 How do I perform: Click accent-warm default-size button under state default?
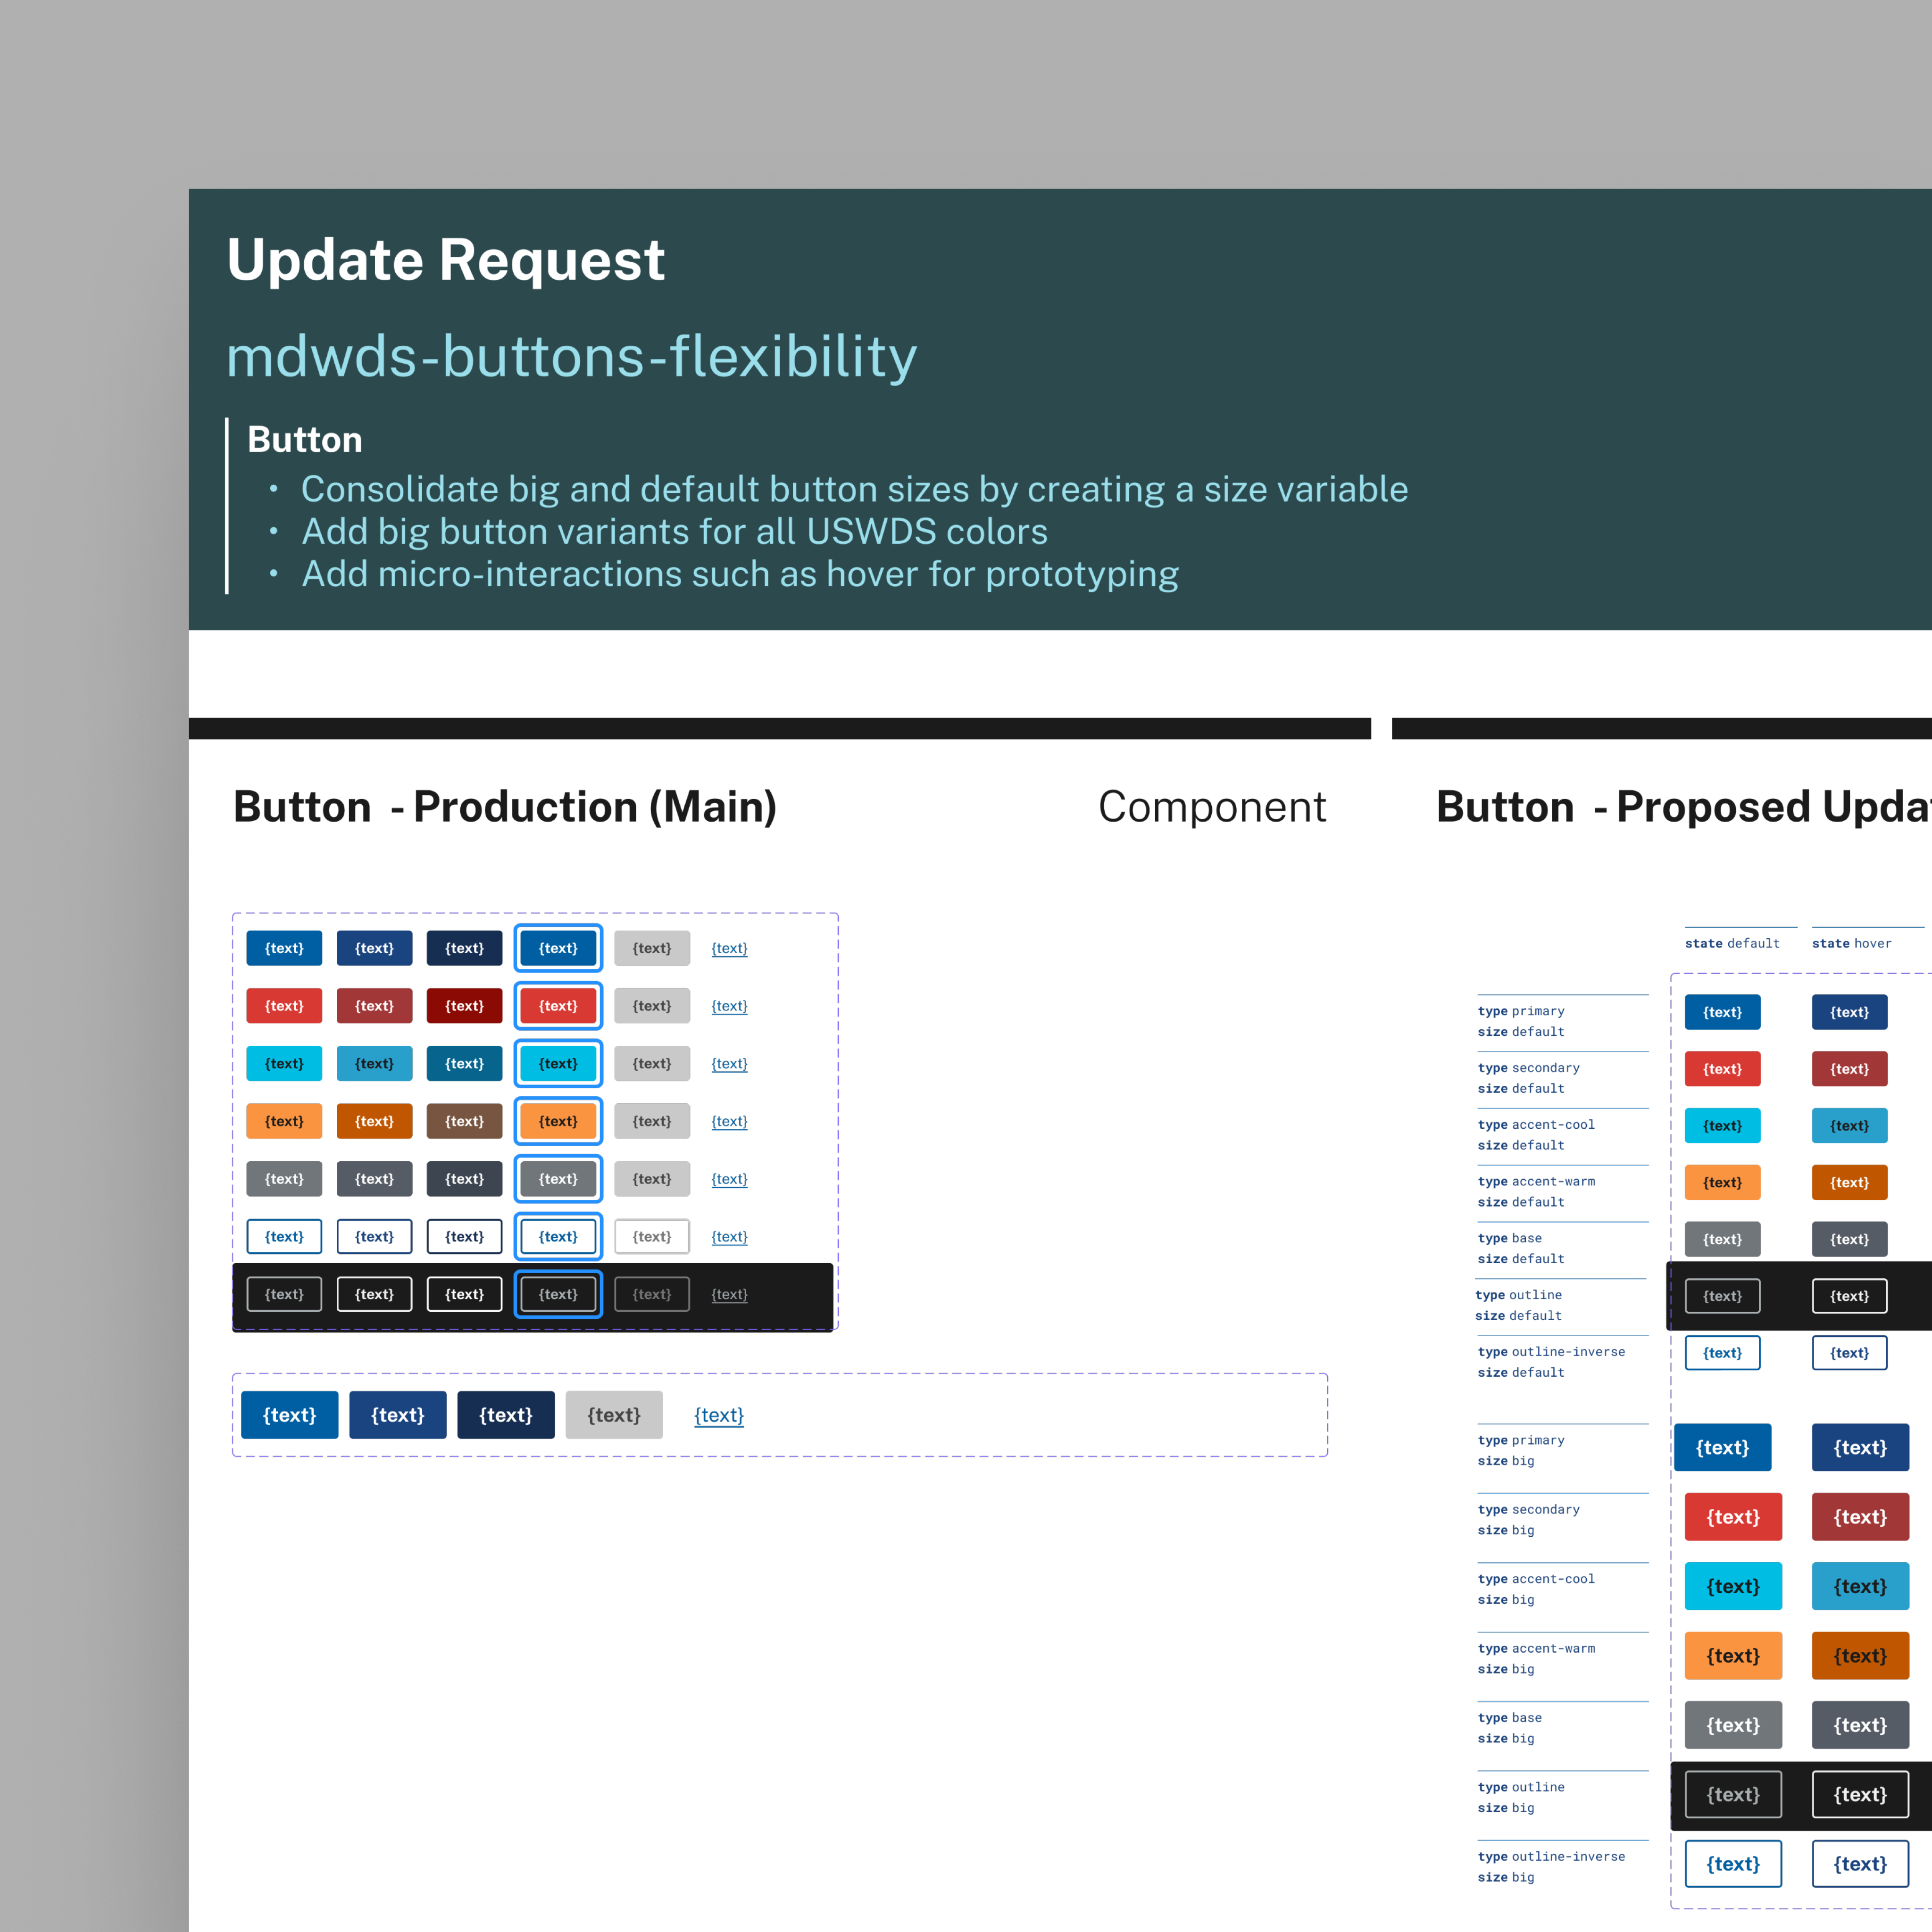coord(1722,1183)
